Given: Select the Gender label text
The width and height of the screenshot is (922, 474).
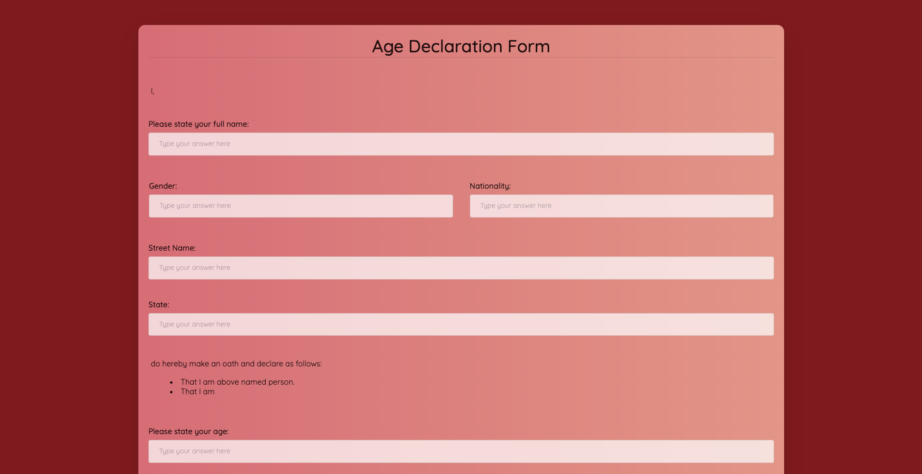Looking at the screenshot, I should click(x=162, y=186).
